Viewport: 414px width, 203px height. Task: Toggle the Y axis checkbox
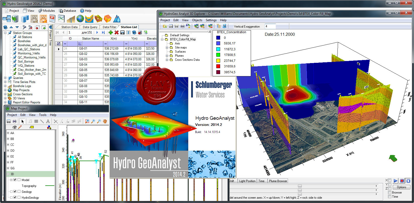pos(390,184)
